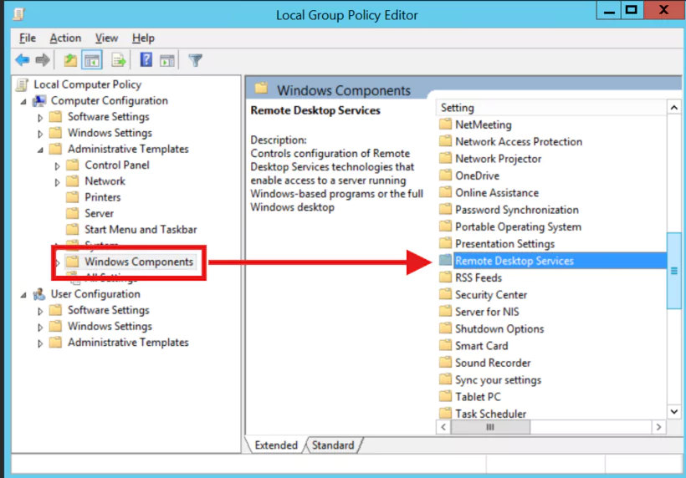Viewport: 686px width, 478px height.
Task: Select Tablet PC in list
Action: pyautogui.click(x=478, y=397)
